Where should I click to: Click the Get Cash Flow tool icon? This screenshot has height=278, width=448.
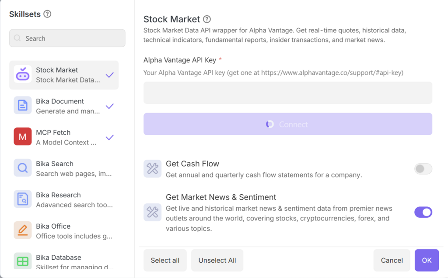tap(152, 169)
